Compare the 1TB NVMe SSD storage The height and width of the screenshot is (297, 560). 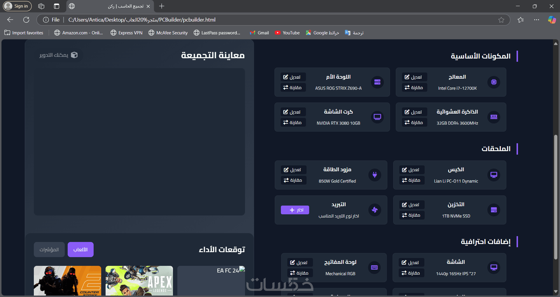pyautogui.click(x=412, y=215)
